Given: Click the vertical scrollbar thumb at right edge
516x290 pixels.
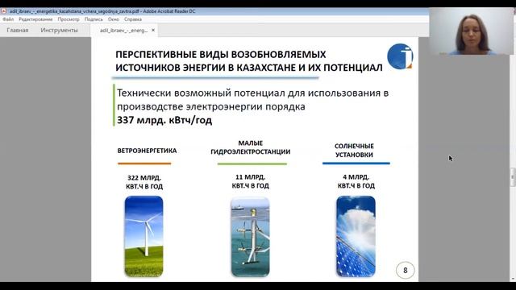Looking at the screenshot, I should coord(513,177).
